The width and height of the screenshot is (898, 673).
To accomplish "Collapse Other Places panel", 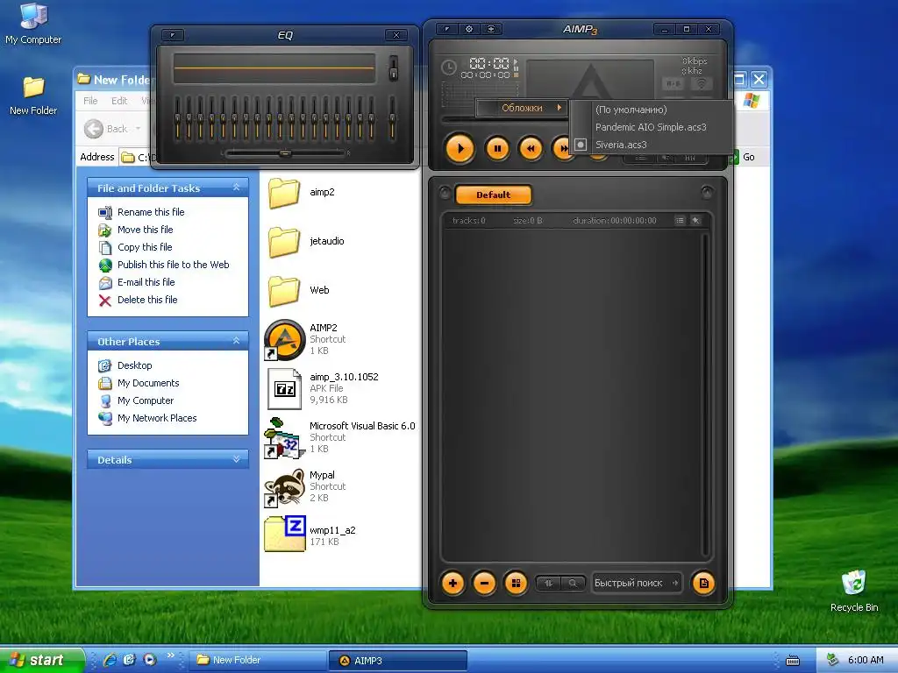I will coord(236,341).
